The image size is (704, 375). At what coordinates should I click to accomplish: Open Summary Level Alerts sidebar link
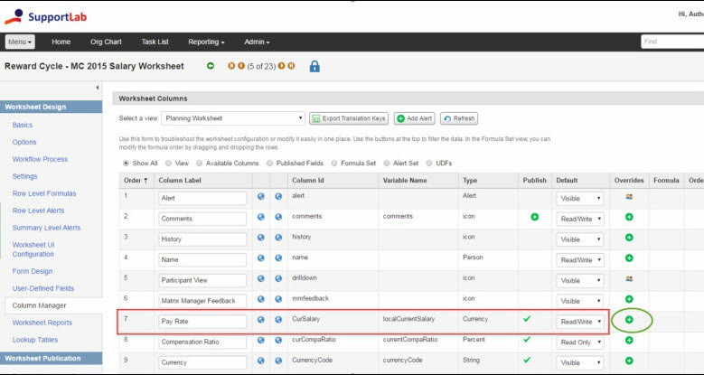tap(46, 228)
